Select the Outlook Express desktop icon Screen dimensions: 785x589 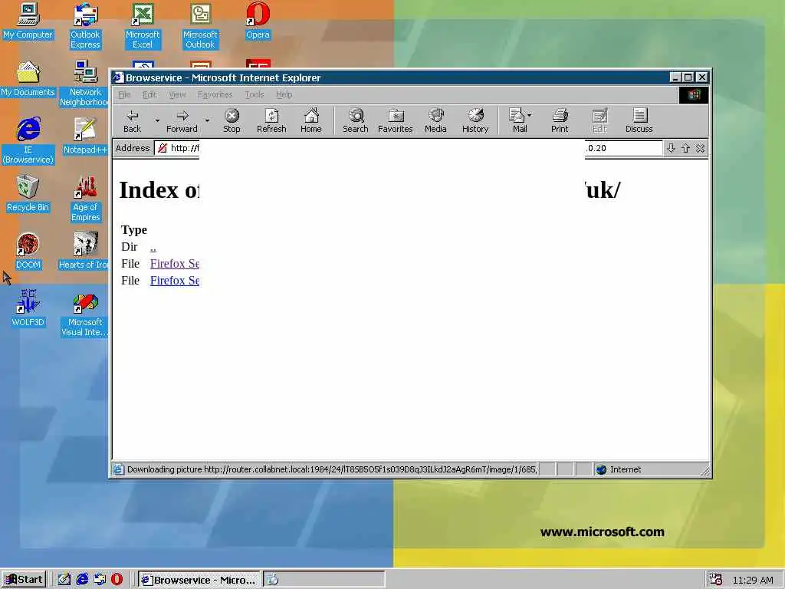(85, 26)
